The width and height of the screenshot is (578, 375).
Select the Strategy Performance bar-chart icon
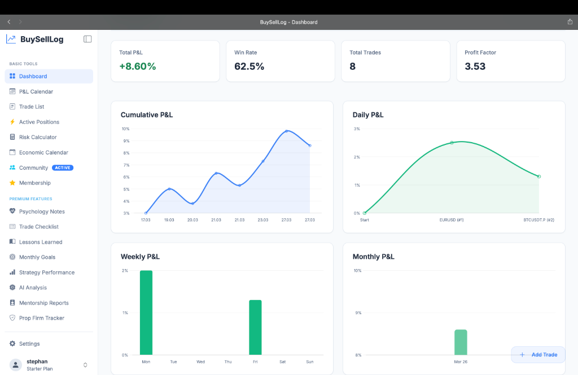pyautogui.click(x=11, y=272)
